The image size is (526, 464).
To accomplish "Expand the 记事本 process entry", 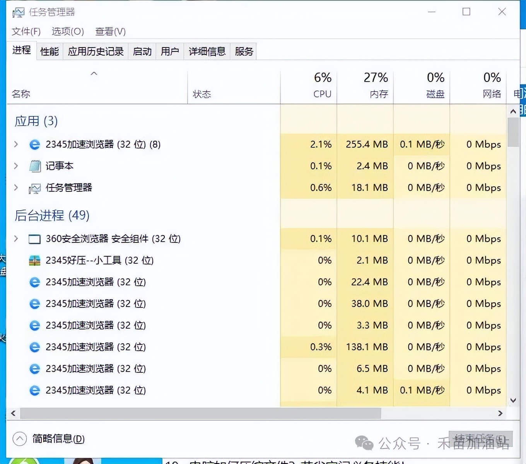I will 16,166.
